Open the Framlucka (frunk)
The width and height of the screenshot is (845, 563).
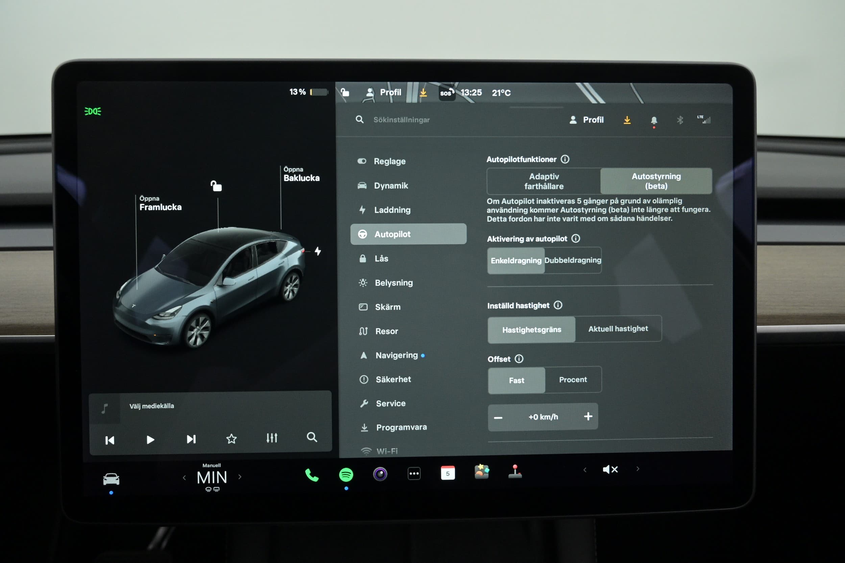160,204
